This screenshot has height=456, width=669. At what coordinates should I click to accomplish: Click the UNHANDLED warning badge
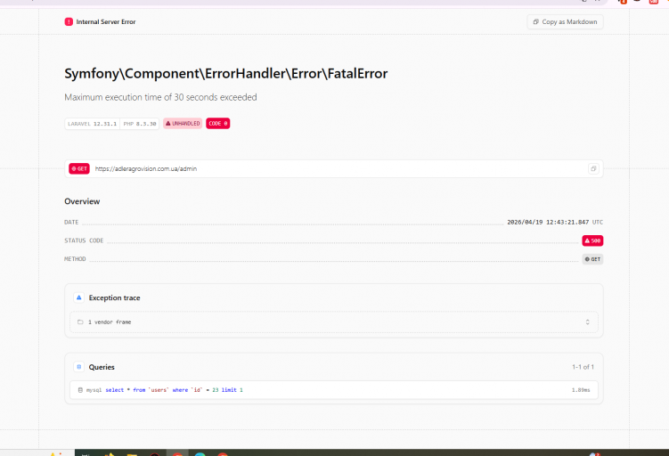tap(183, 123)
